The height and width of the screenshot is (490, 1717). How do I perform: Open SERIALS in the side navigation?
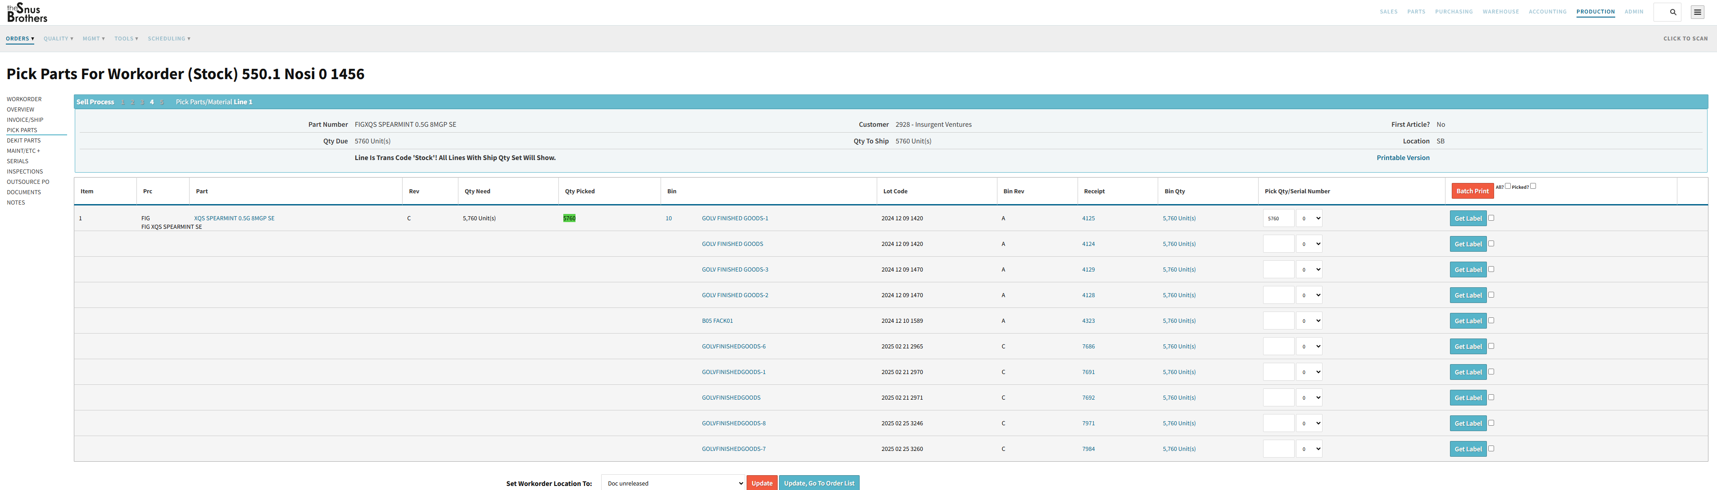coord(17,161)
